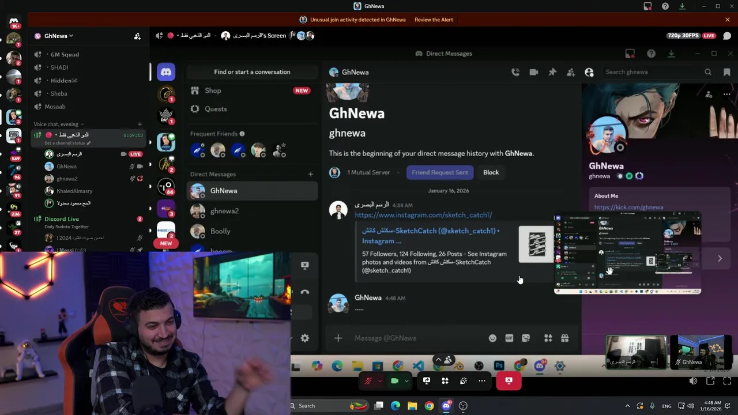This screenshot has height=415, width=738.
Task: Open the GhNewa direct message row
Action: 253,191
